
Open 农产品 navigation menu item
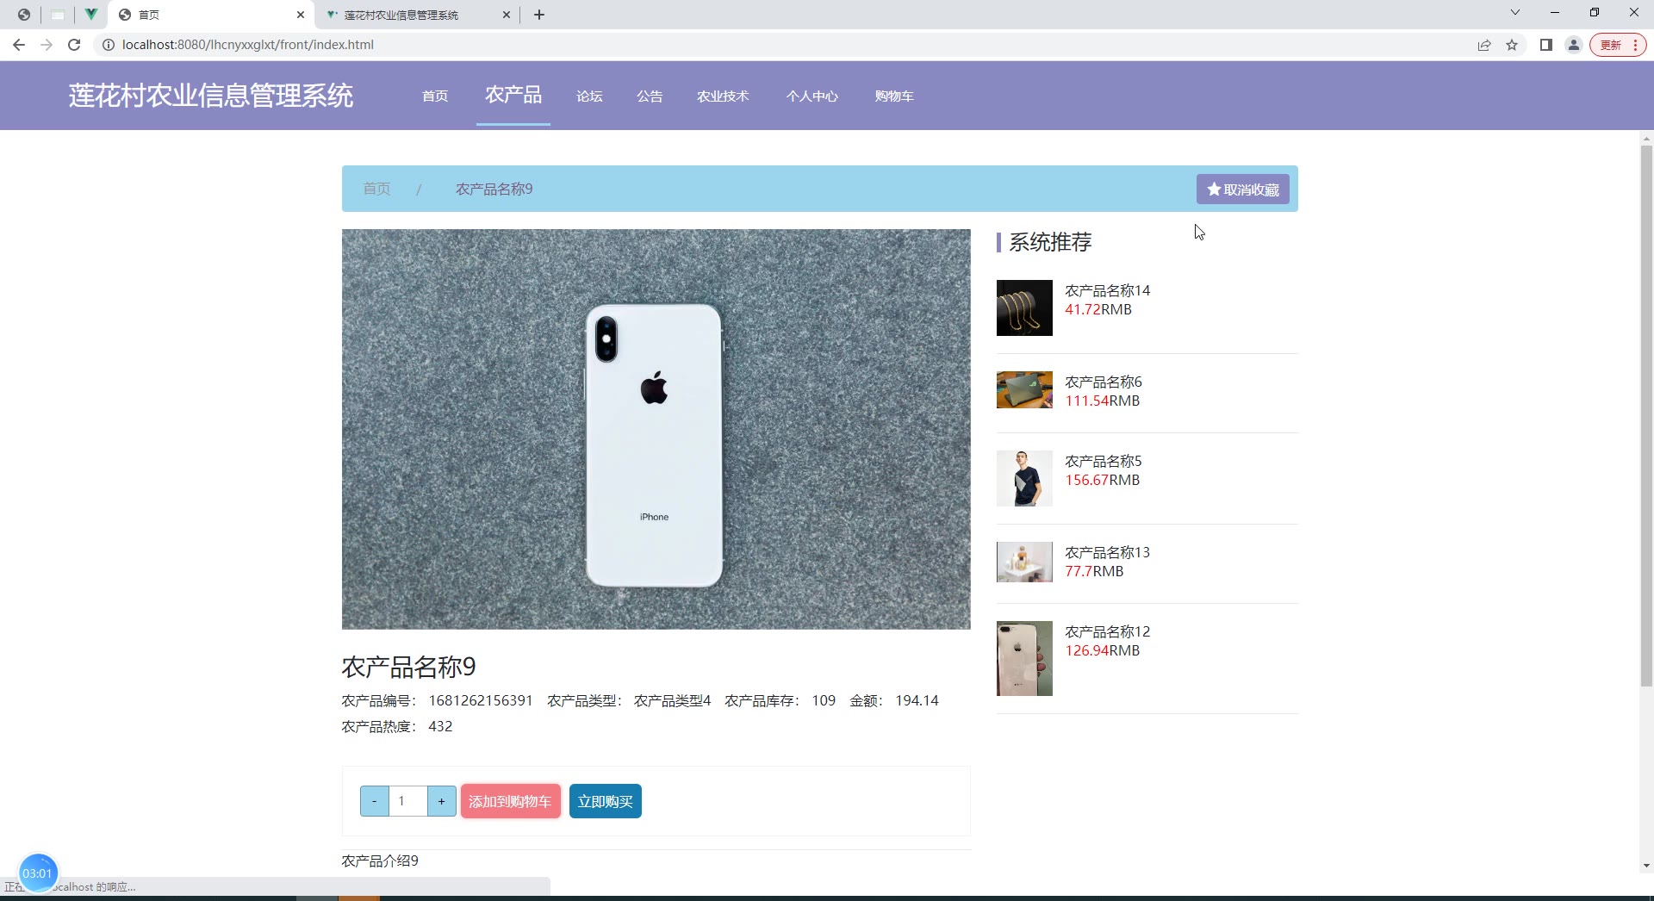[x=513, y=95]
